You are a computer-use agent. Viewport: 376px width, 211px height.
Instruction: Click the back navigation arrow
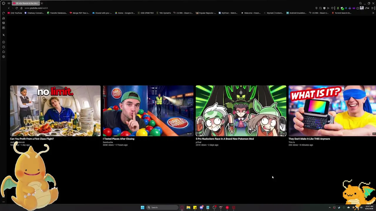click(x=9, y=8)
